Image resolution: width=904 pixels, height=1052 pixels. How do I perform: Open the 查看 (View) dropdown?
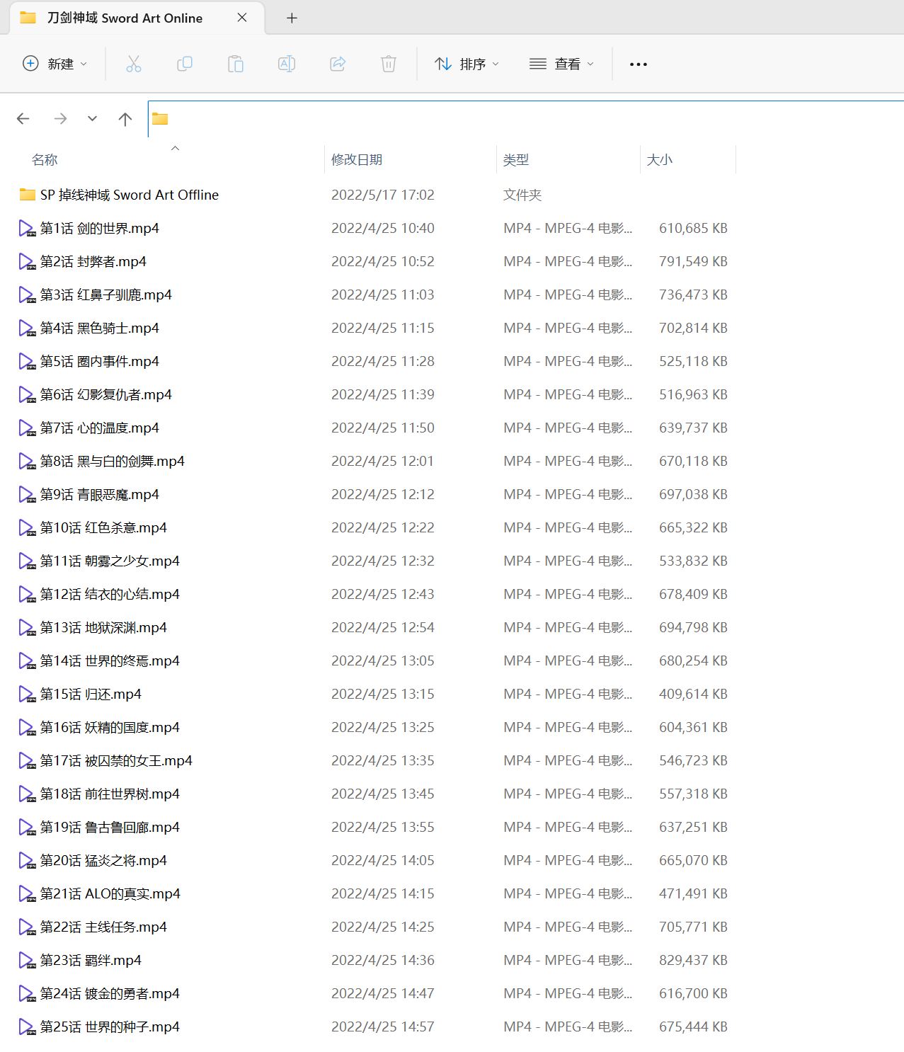pyautogui.click(x=562, y=64)
